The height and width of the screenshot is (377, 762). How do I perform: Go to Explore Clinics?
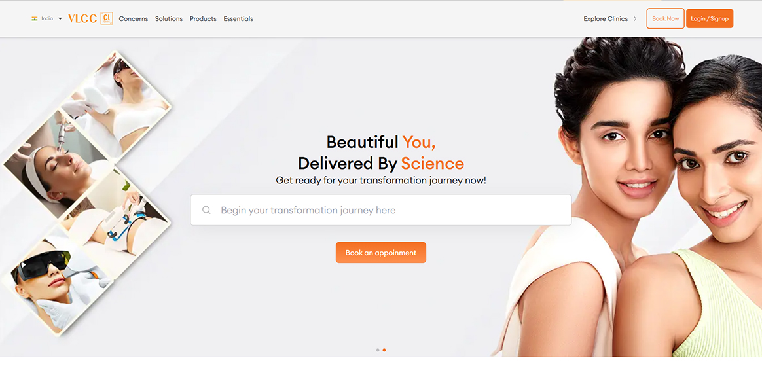[x=606, y=19]
